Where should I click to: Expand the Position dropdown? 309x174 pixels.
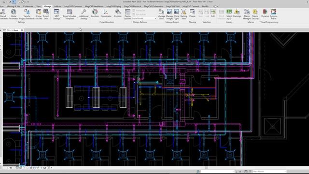[118, 14]
